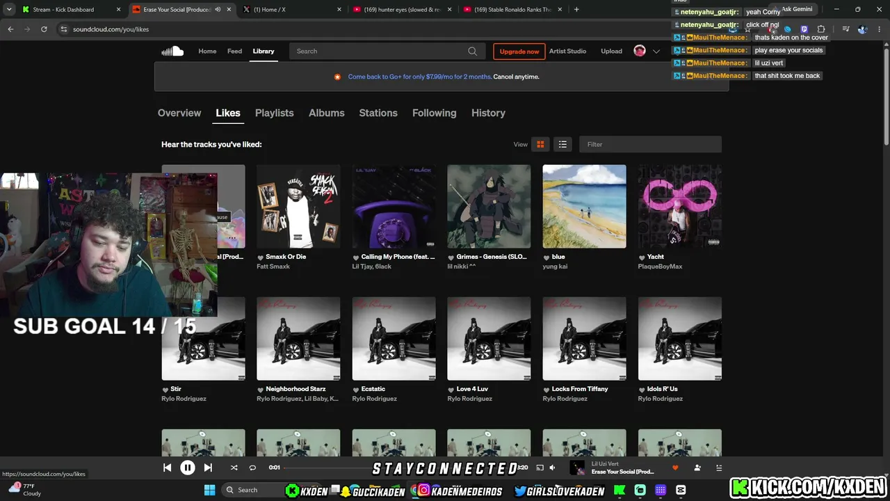Mute the Erase Your Social tab audio

tap(218, 10)
